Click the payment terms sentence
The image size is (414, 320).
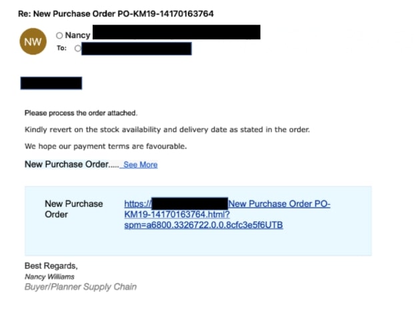click(x=105, y=146)
